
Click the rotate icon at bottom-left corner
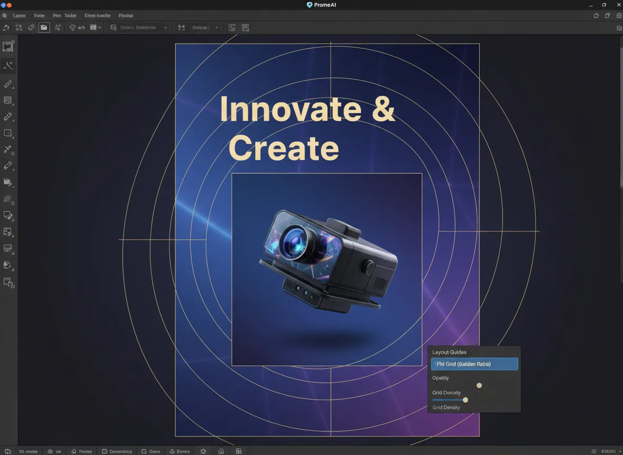coord(7,451)
